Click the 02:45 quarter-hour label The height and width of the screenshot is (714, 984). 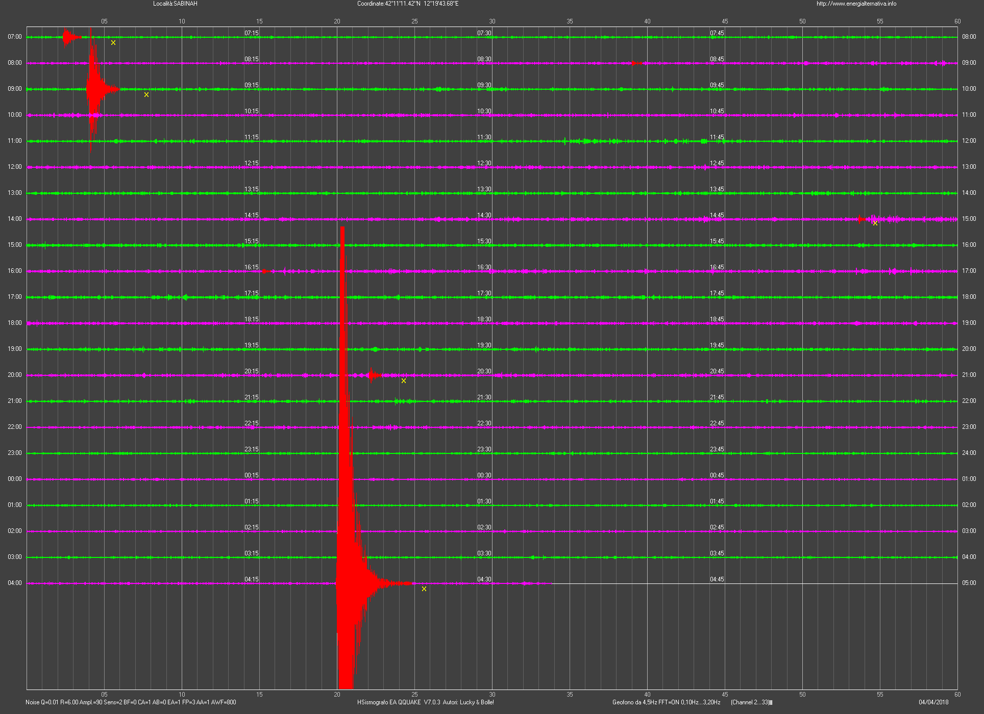(x=717, y=527)
